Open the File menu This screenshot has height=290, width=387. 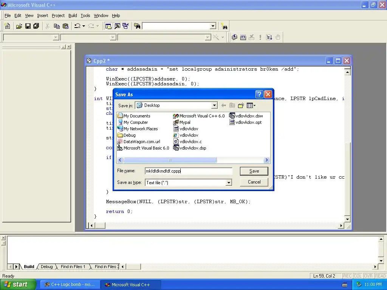(8, 15)
